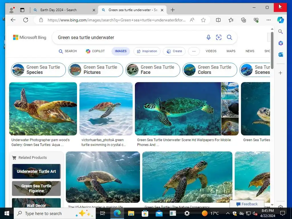Screen dimensions: 292x219
Task: Select the Green Sea Turtle Species chip
Action: point(38,70)
